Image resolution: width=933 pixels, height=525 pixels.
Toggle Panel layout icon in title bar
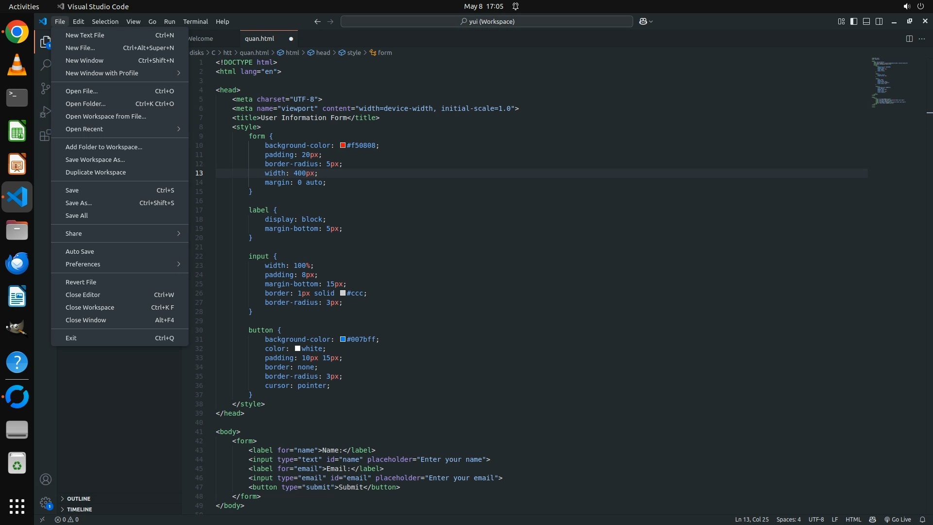click(866, 21)
